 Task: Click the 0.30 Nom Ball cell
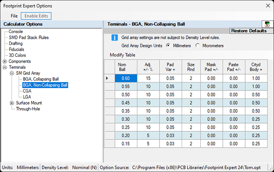pos(126,120)
